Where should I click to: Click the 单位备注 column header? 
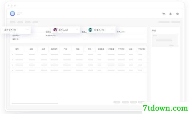click(101, 49)
